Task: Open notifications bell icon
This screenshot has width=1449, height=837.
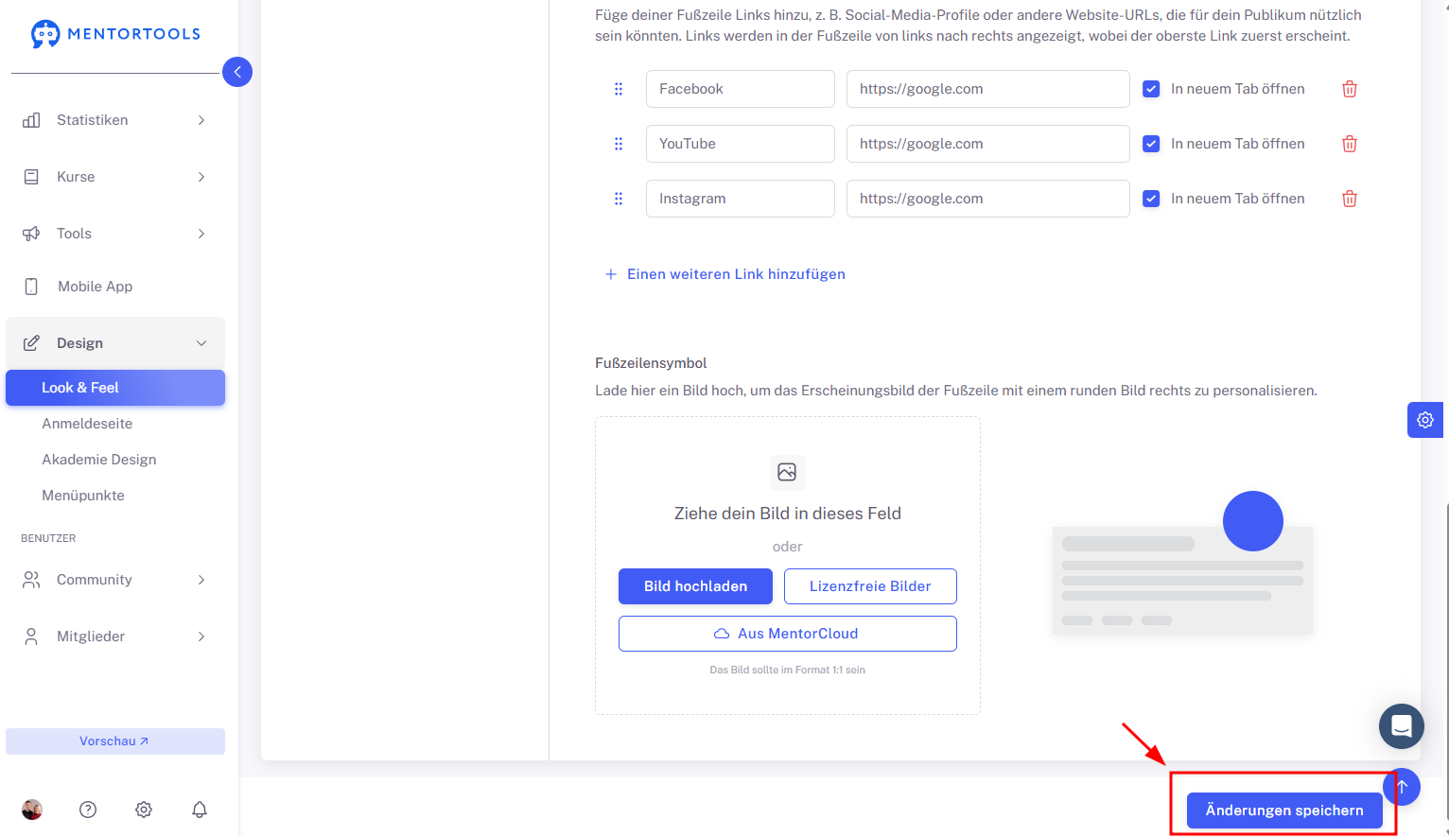Action: [x=200, y=810]
